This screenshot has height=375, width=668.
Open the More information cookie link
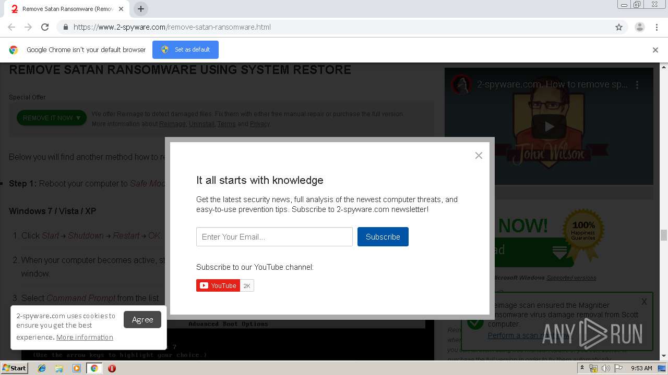click(85, 337)
